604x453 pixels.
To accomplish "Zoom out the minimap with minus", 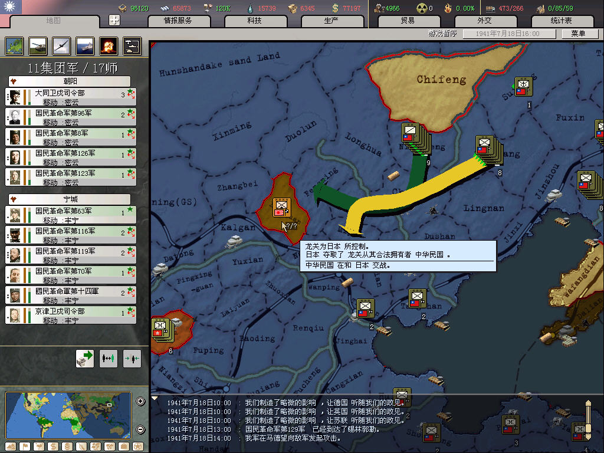I will tap(140, 429).
